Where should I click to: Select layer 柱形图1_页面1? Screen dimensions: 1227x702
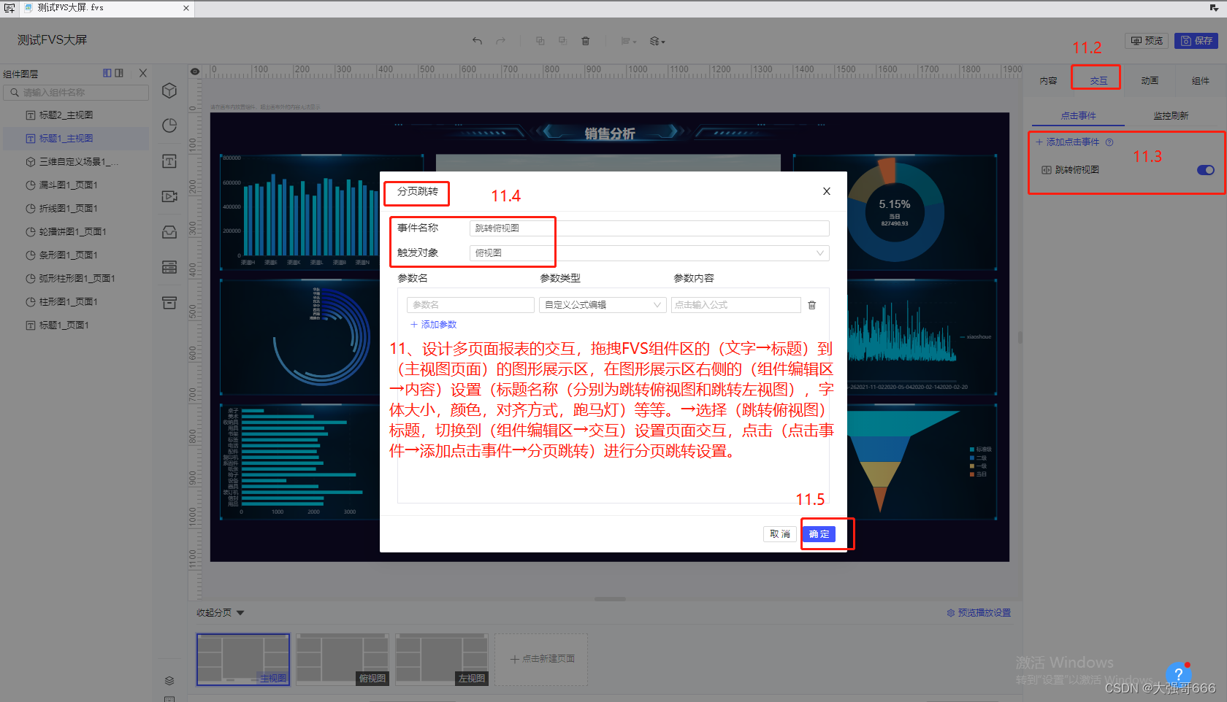point(77,302)
